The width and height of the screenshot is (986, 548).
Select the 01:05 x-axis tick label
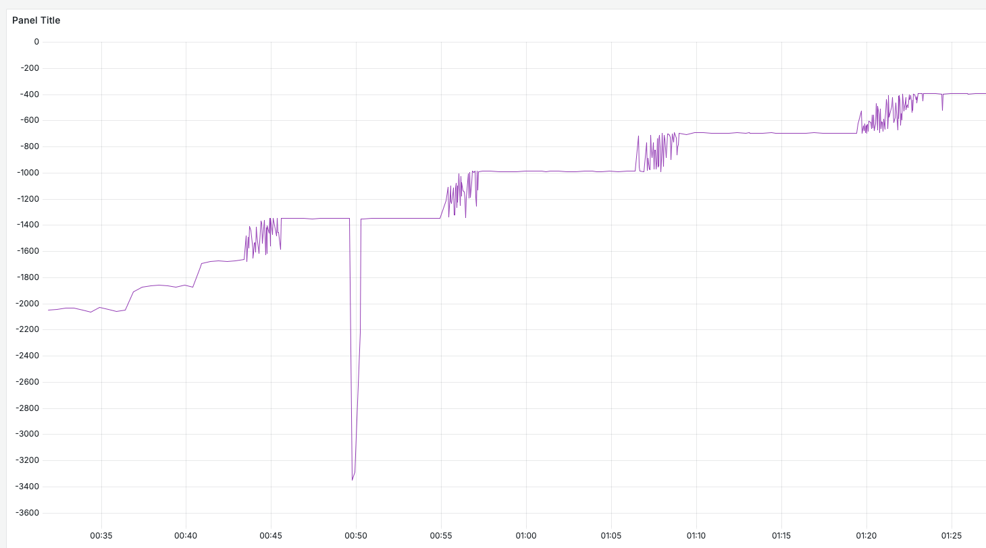(611, 536)
